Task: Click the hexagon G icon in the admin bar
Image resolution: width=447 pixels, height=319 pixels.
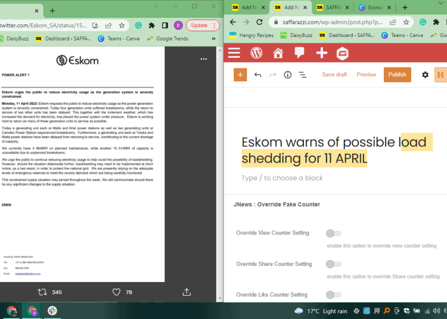Action: pyautogui.click(x=342, y=53)
